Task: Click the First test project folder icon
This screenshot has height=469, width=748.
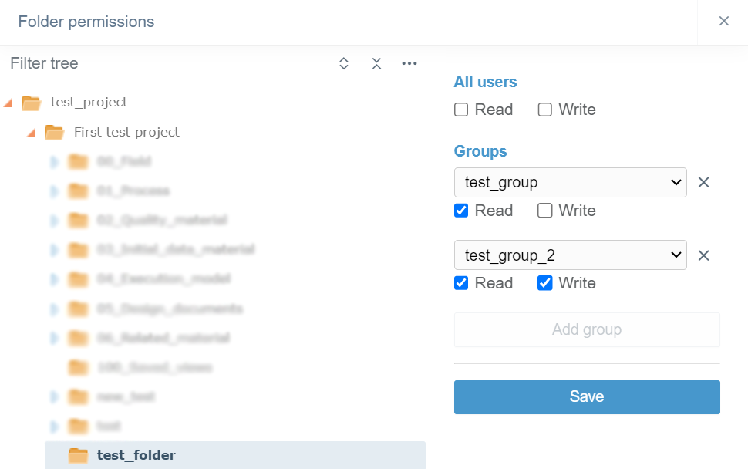Action: coord(54,133)
